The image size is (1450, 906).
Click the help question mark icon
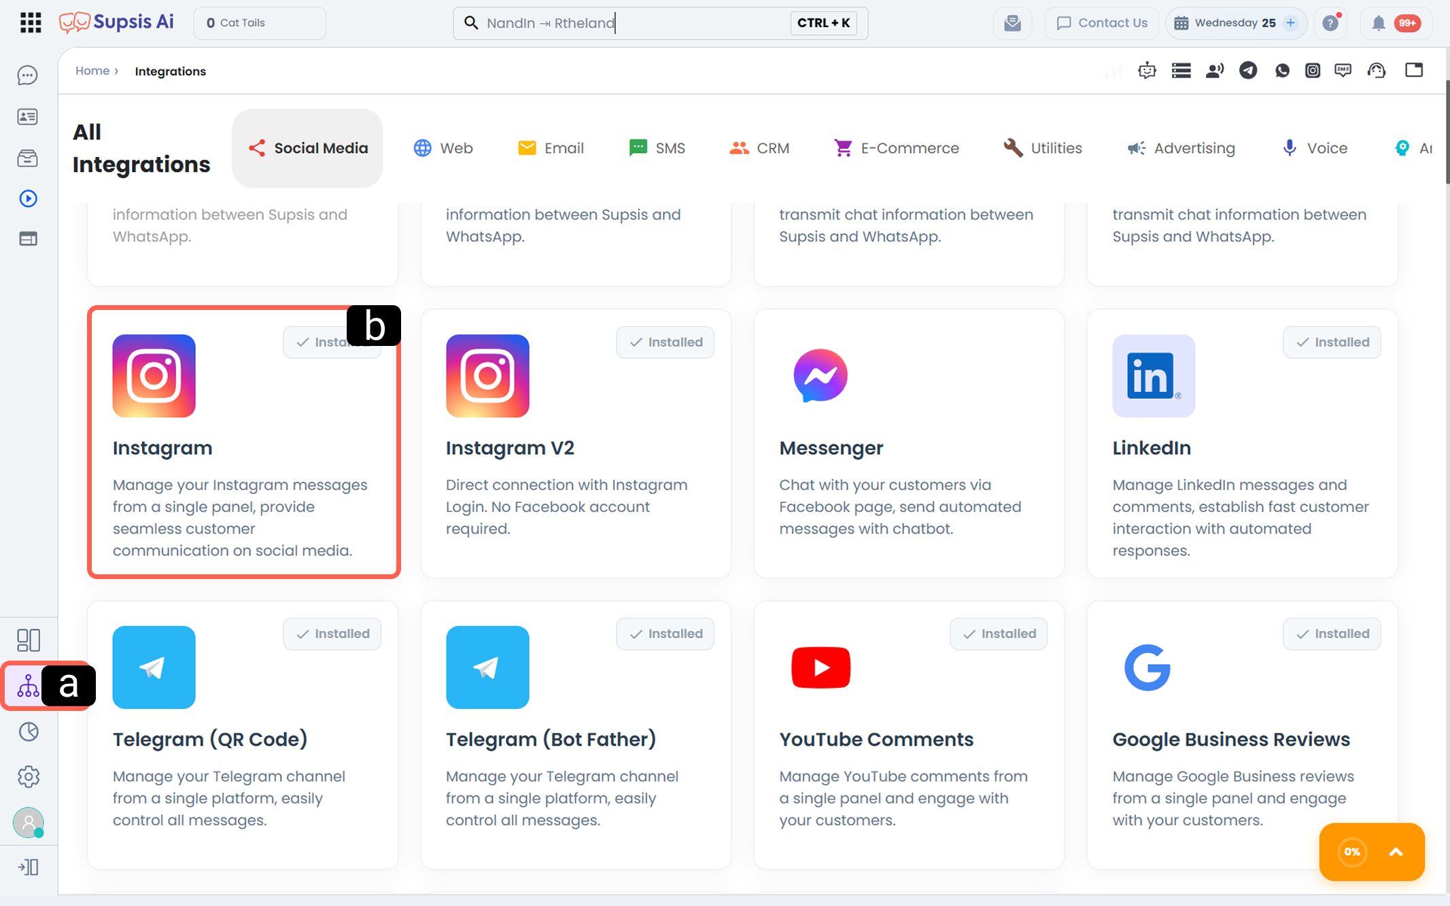point(1331,23)
